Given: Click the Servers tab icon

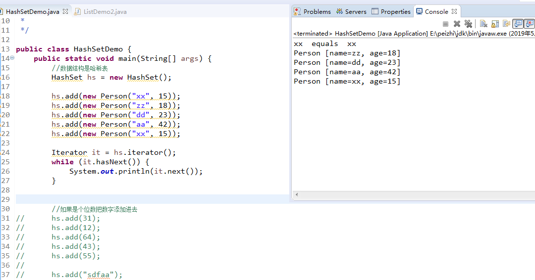Looking at the screenshot, I should point(339,11).
